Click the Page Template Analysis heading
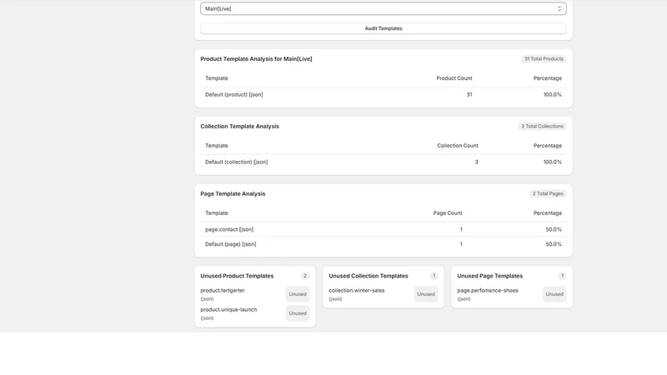This screenshot has width=667, height=375. click(x=233, y=194)
